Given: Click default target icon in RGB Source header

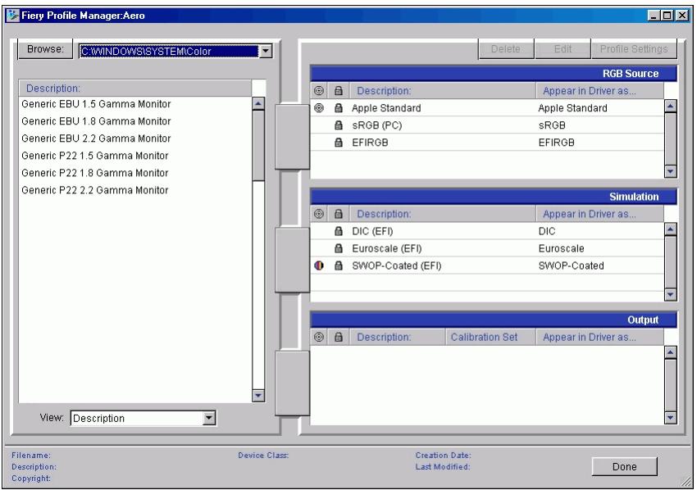Looking at the screenshot, I should 319,91.
